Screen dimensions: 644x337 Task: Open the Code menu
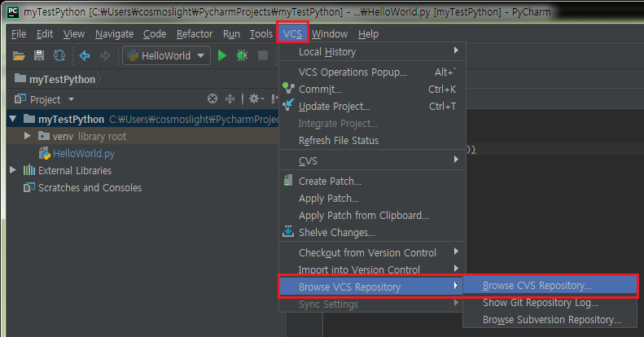point(155,34)
